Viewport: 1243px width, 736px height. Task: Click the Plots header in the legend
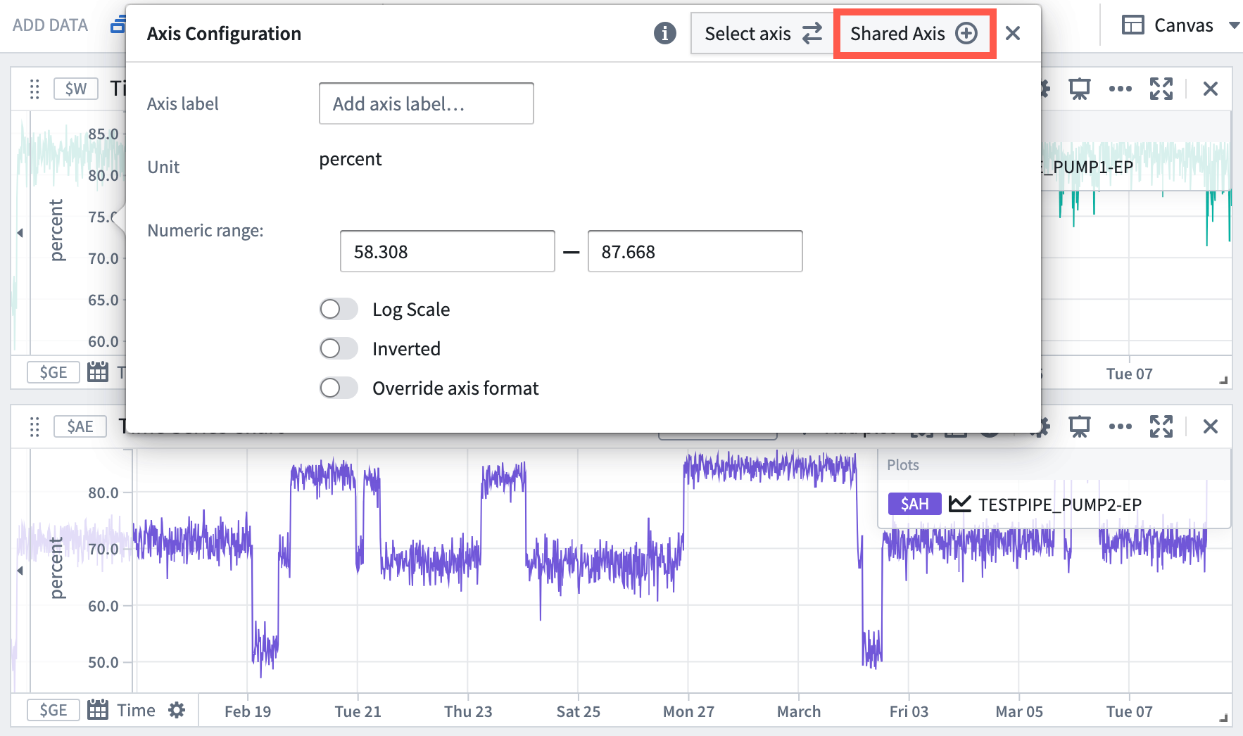[903, 465]
